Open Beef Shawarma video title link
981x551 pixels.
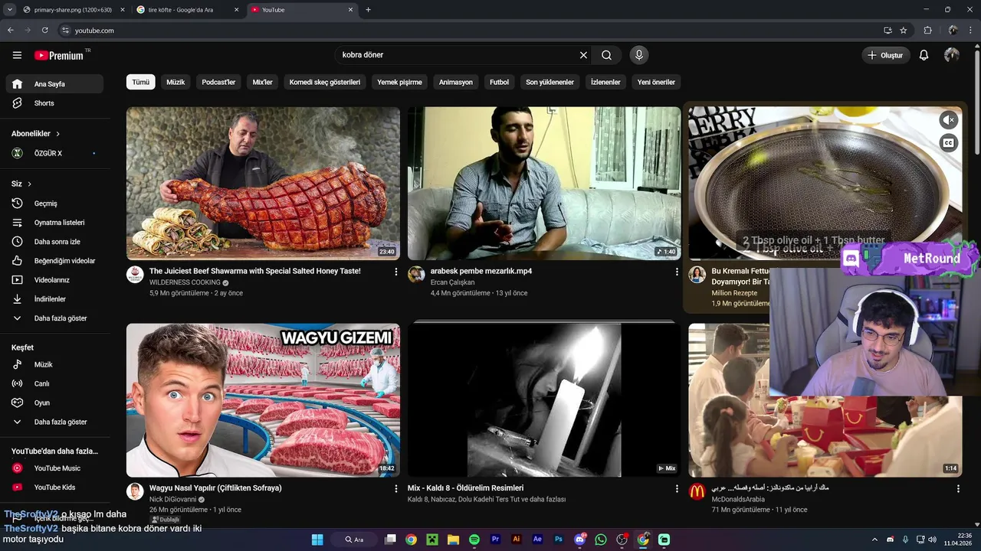click(255, 271)
